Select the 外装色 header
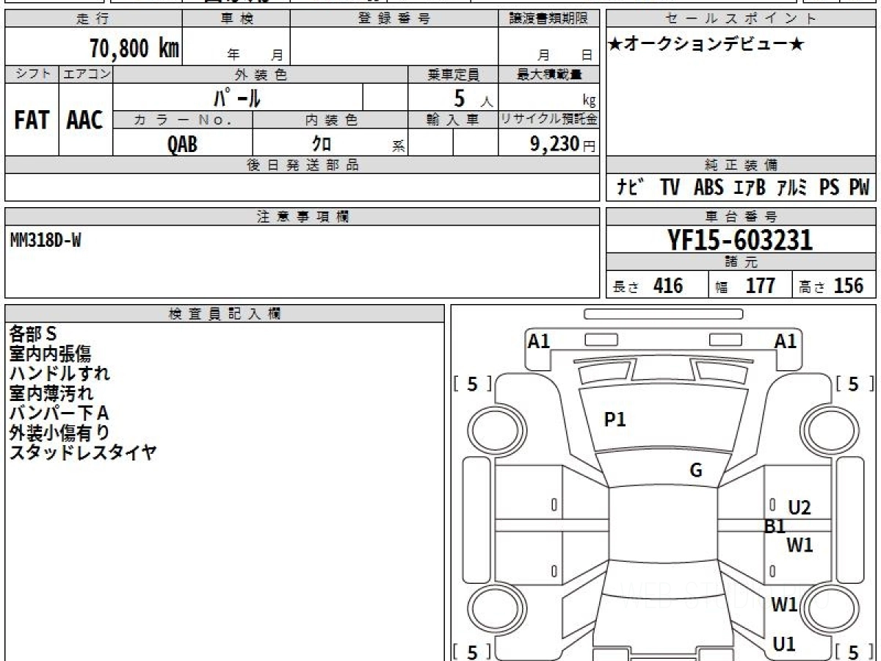The width and height of the screenshot is (881, 661). click(x=261, y=74)
